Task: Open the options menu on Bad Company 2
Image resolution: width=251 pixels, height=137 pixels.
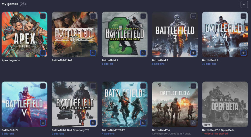Action: pyautogui.click(x=93, y=86)
